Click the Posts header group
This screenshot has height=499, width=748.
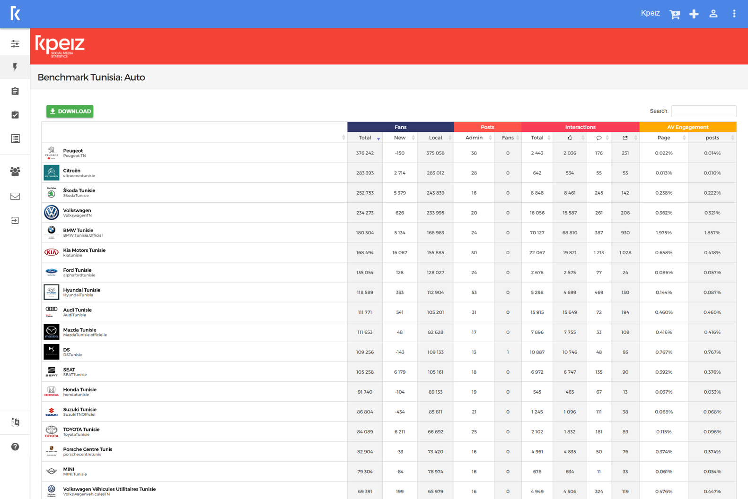coord(487,127)
